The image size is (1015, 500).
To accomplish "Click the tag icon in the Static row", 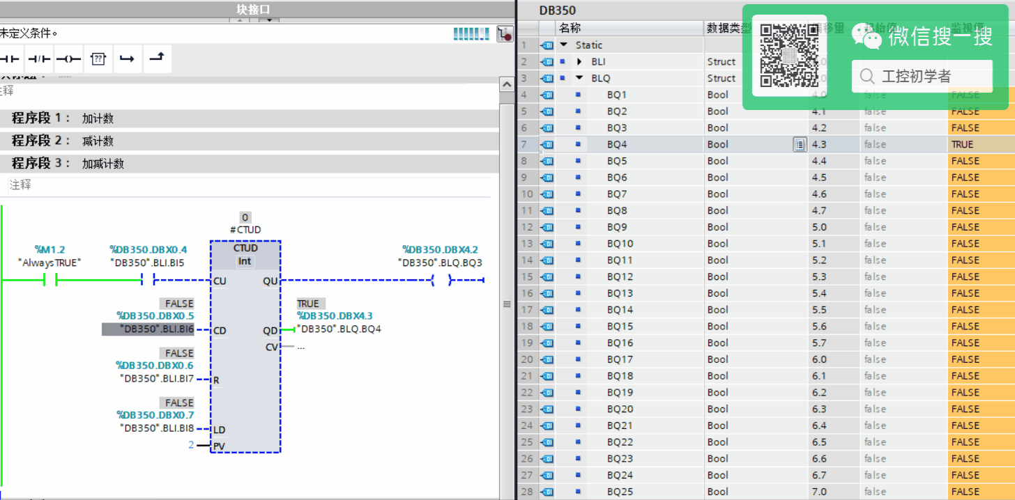I will 547,45.
